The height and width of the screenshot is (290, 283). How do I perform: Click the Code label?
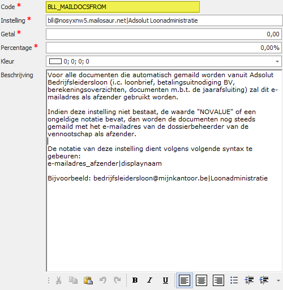[8, 7]
